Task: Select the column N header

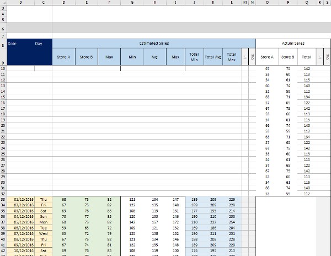Action: coord(252,3)
